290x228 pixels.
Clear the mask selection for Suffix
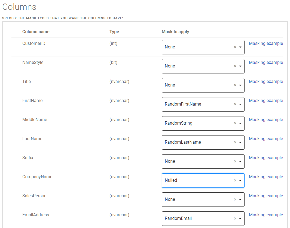[235, 161]
